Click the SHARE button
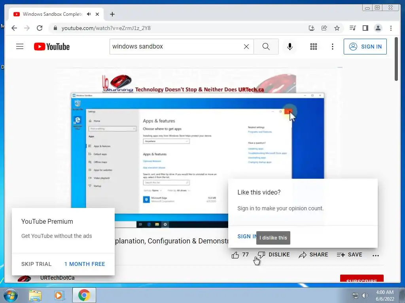405x303 pixels. (313, 255)
